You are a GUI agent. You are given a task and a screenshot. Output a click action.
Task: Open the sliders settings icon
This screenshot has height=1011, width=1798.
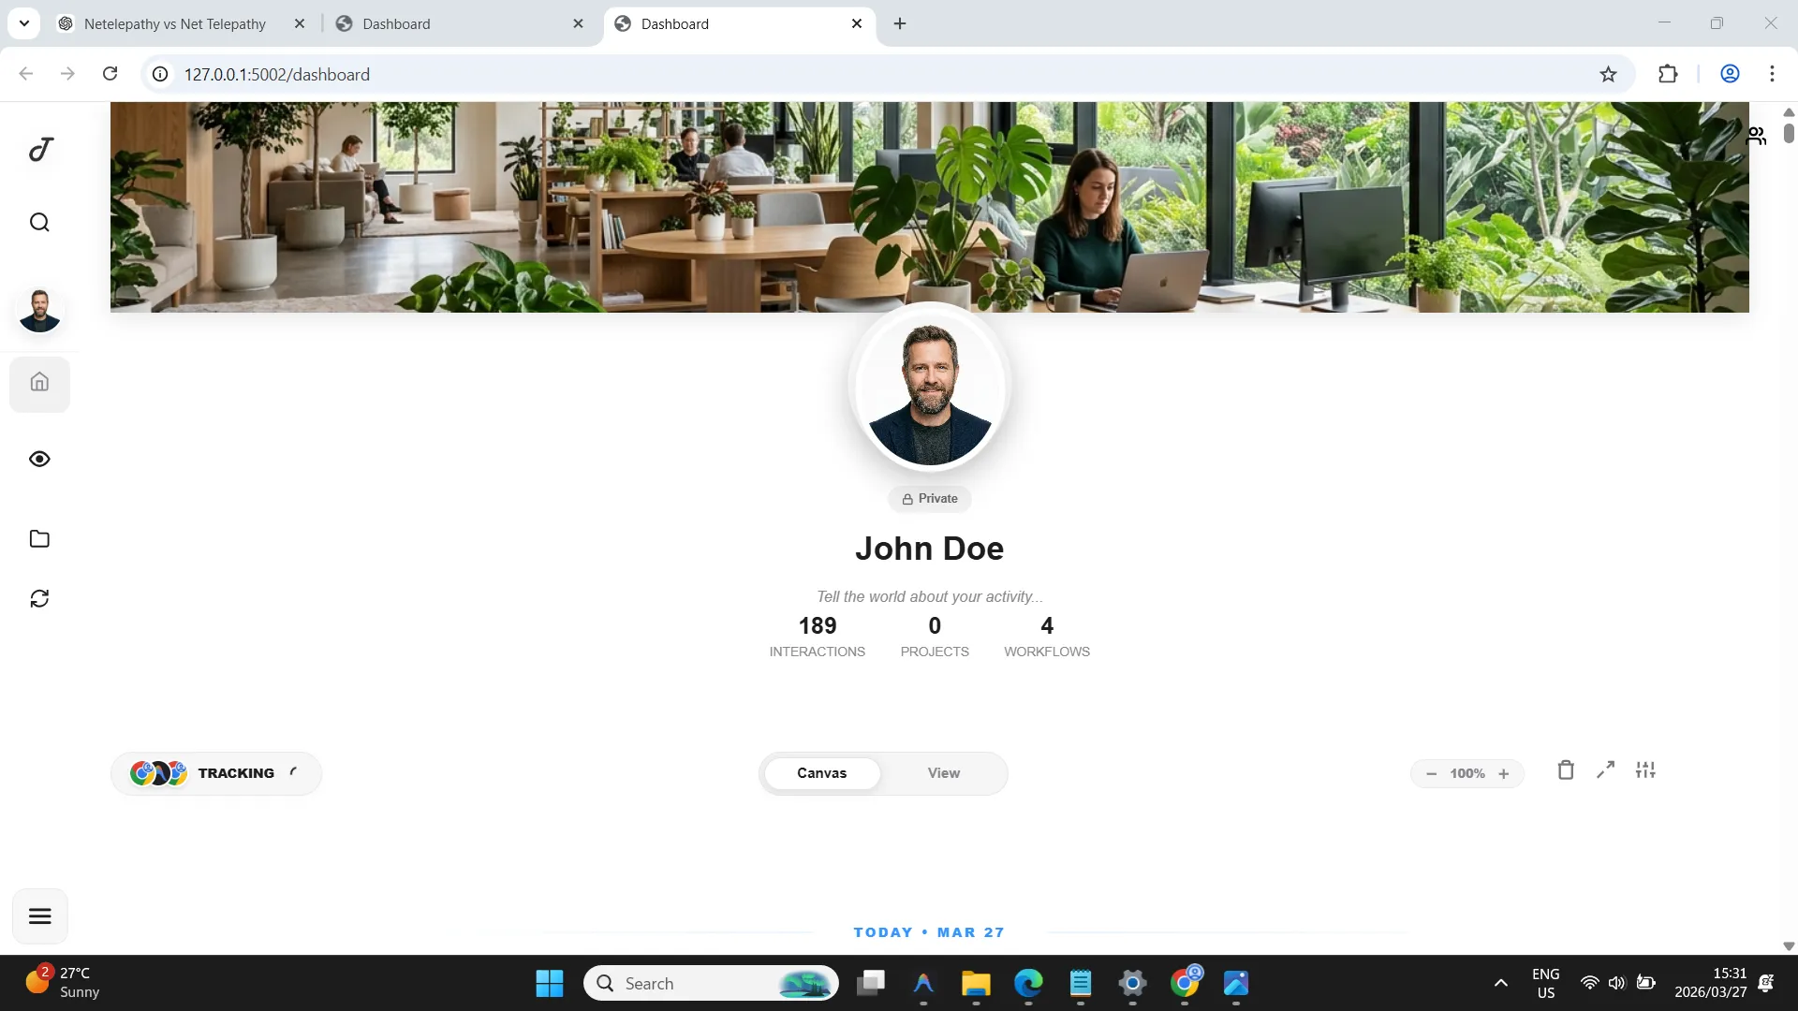click(1645, 770)
